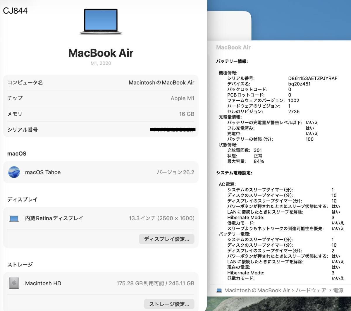Open ディスプレイ設定... button
The width and height of the screenshot is (351, 311).
166,239
